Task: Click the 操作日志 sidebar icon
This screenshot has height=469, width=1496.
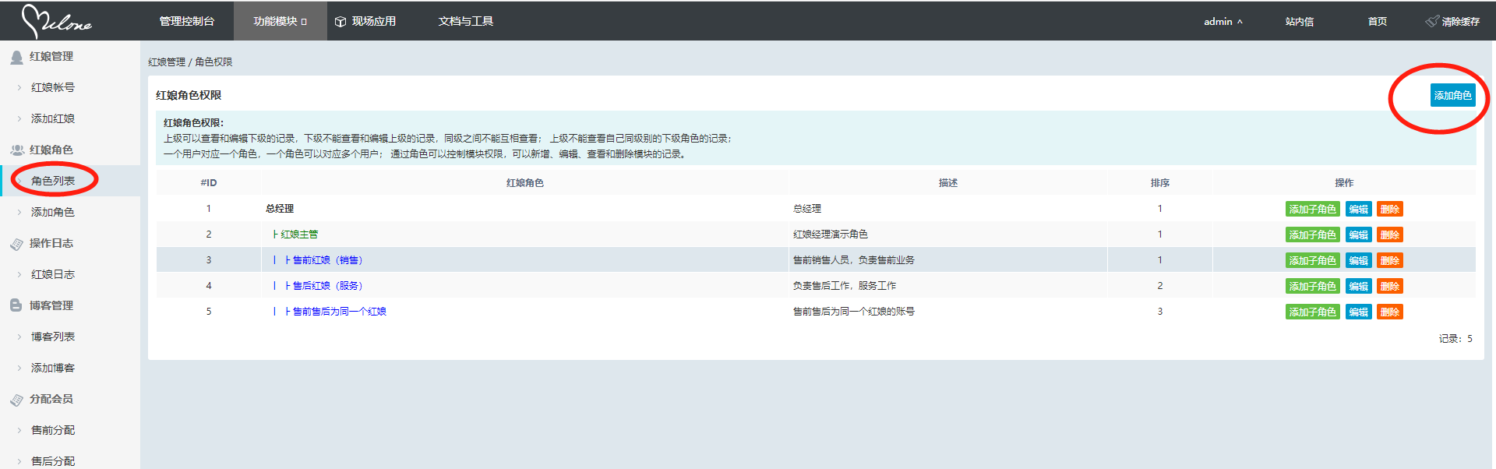Action: click(x=16, y=244)
